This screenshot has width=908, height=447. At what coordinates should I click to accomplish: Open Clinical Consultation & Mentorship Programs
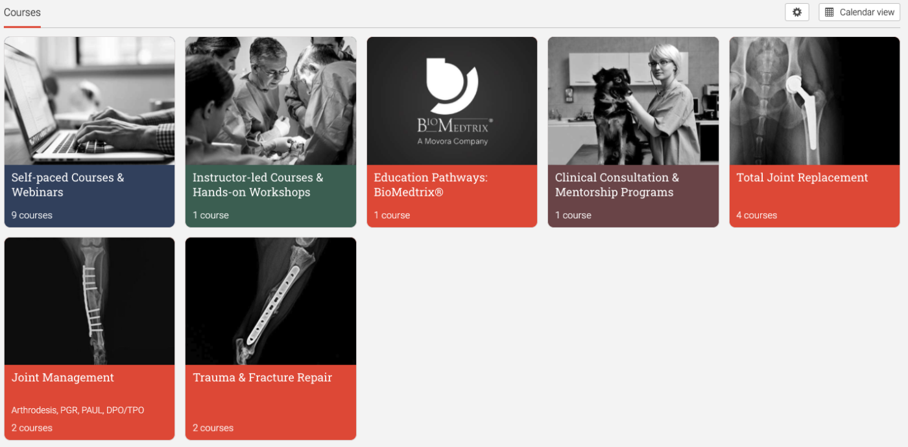click(617, 185)
